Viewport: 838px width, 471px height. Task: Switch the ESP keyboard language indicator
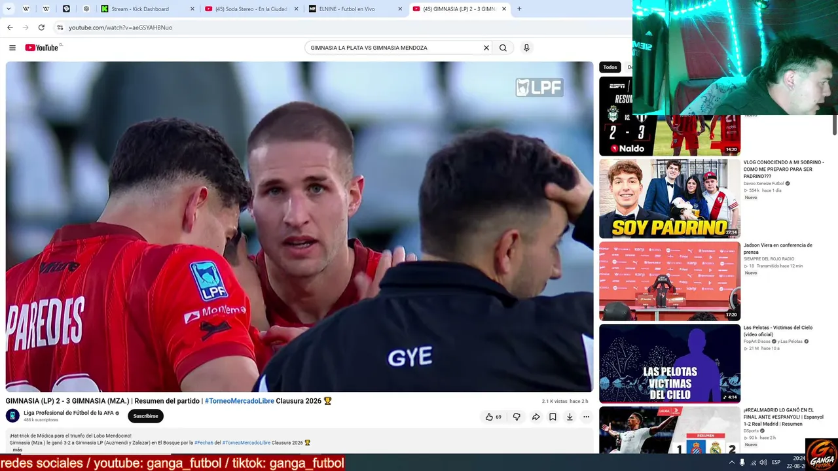776,462
